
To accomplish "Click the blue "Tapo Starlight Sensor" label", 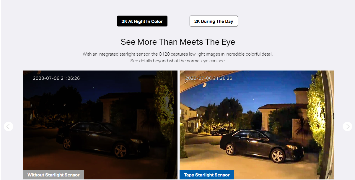I will 207,175.
